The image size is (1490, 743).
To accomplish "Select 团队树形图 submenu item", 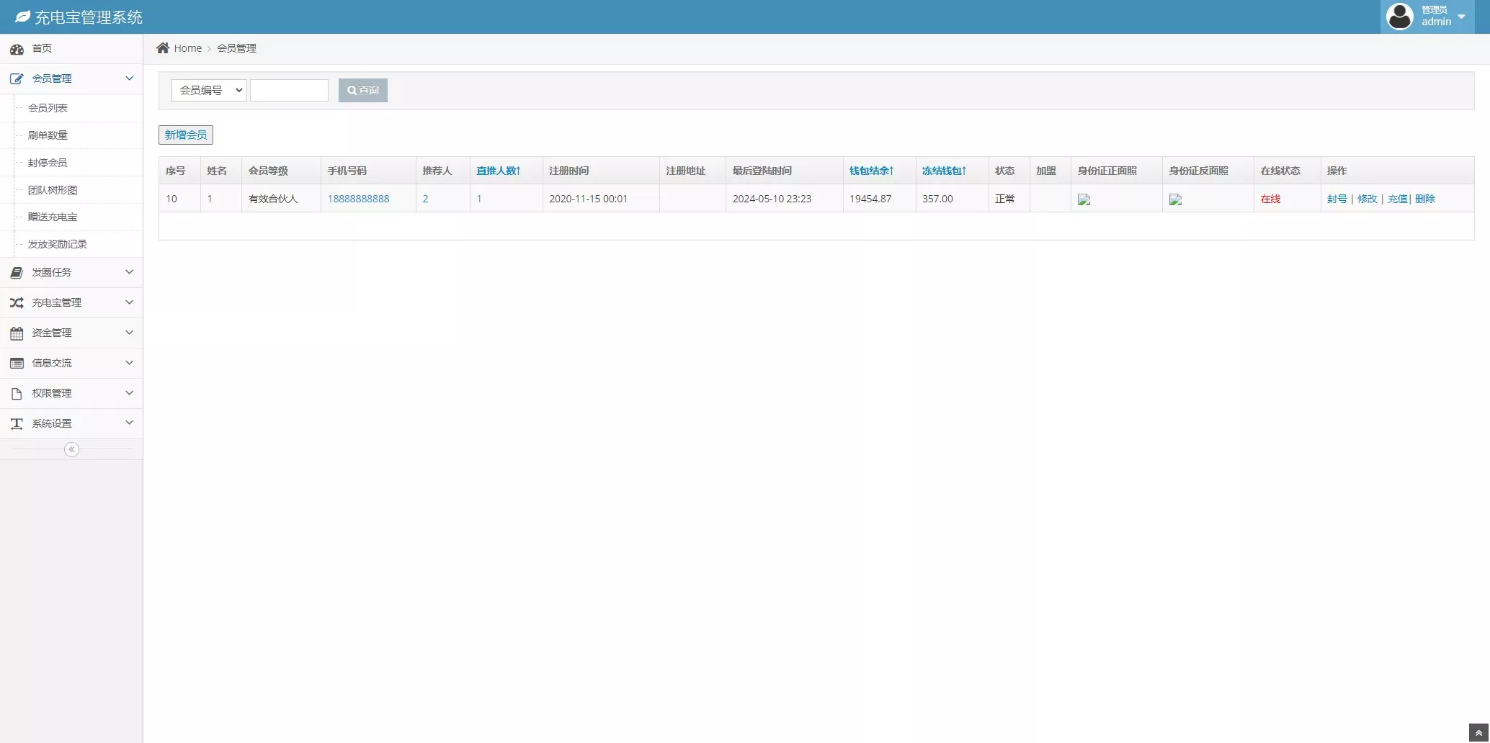I will click(52, 190).
